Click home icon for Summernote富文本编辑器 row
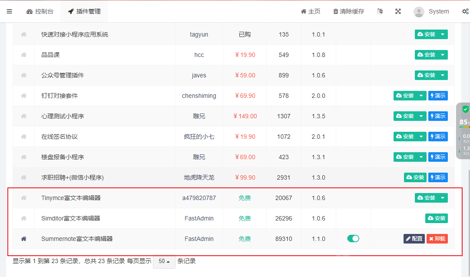Viewport: 470px width, 277px height. click(24, 239)
